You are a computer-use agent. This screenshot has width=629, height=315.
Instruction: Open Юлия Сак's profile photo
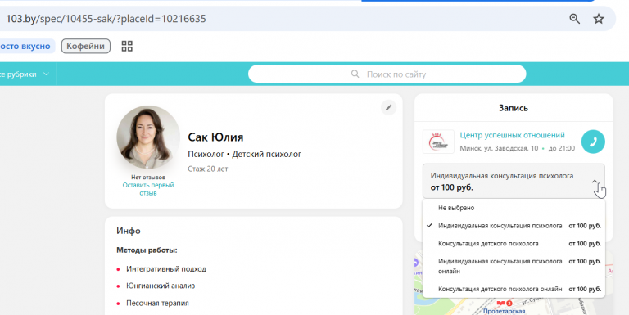[x=148, y=137]
